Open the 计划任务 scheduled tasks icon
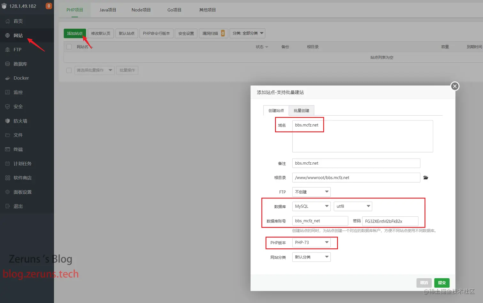Viewport: 483px width, 303px height. 8,163
